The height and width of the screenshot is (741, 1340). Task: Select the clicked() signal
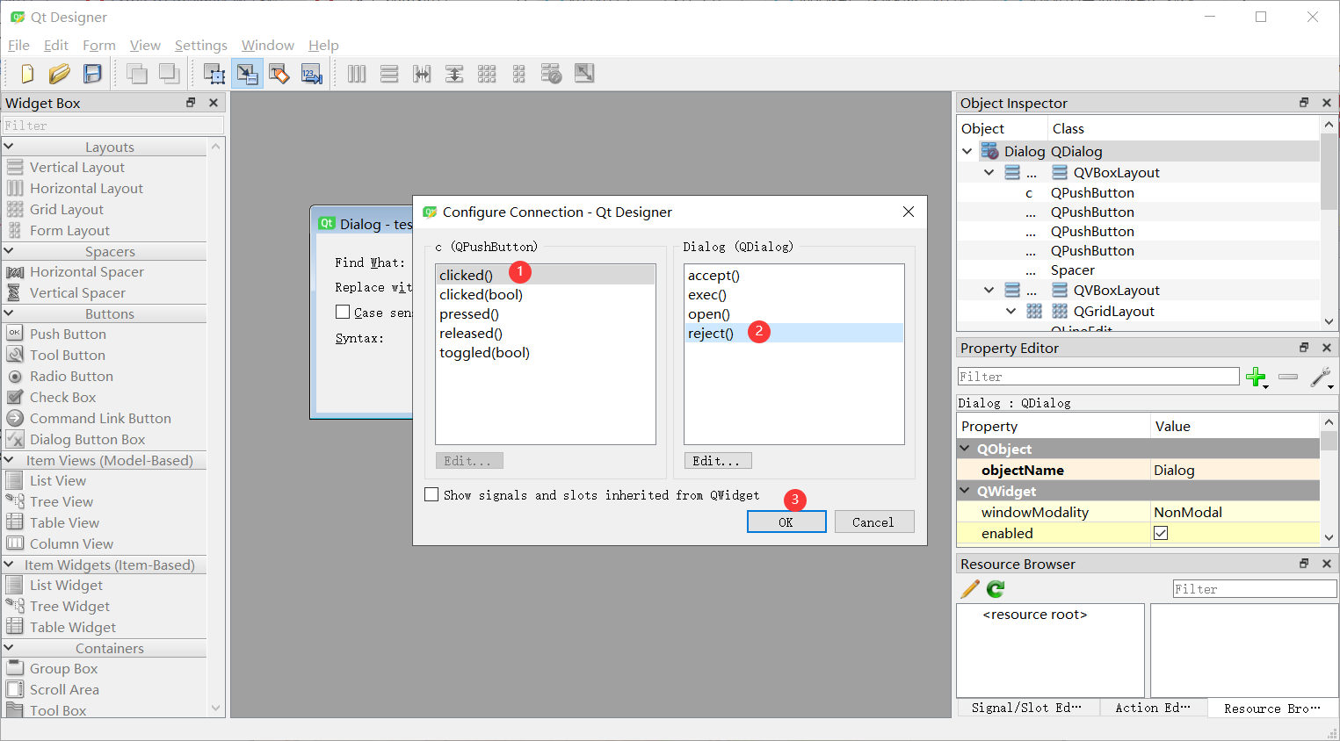[x=546, y=275]
